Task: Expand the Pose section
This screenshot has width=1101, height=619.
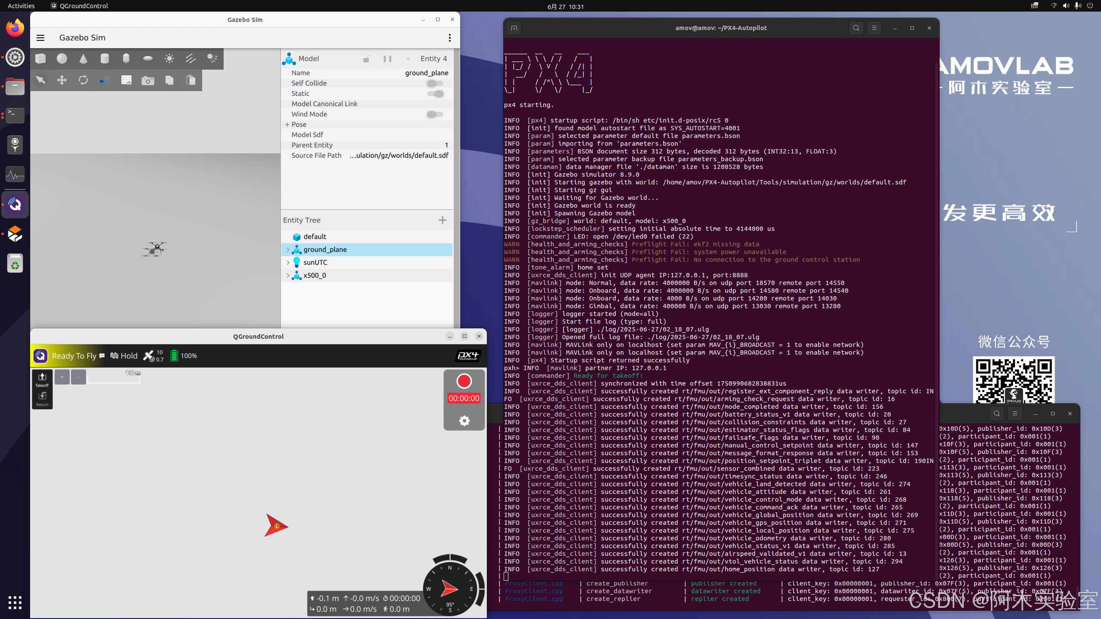Action: [x=287, y=125]
